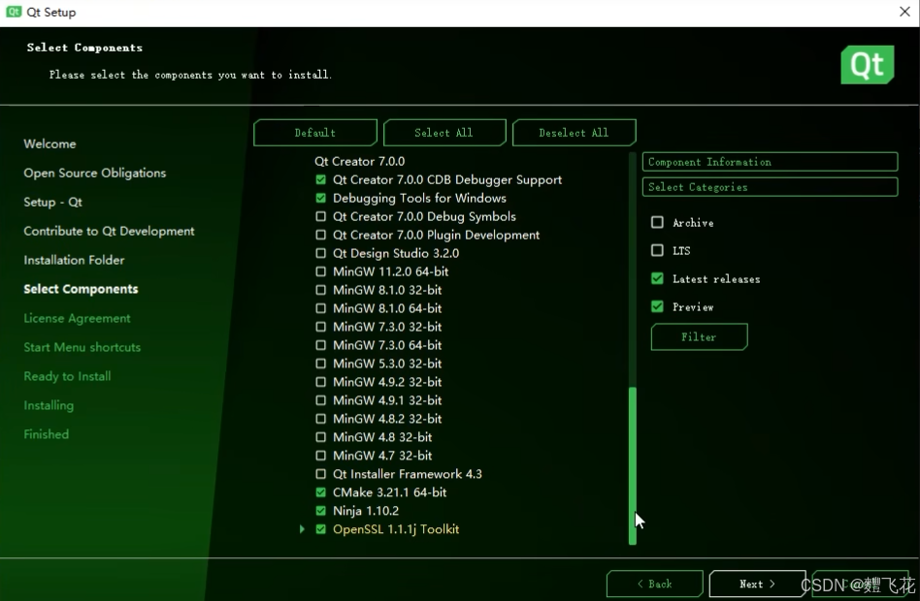920x601 pixels.
Task: Check MinGW 4.8.2 32-bit
Action: point(320,419)
